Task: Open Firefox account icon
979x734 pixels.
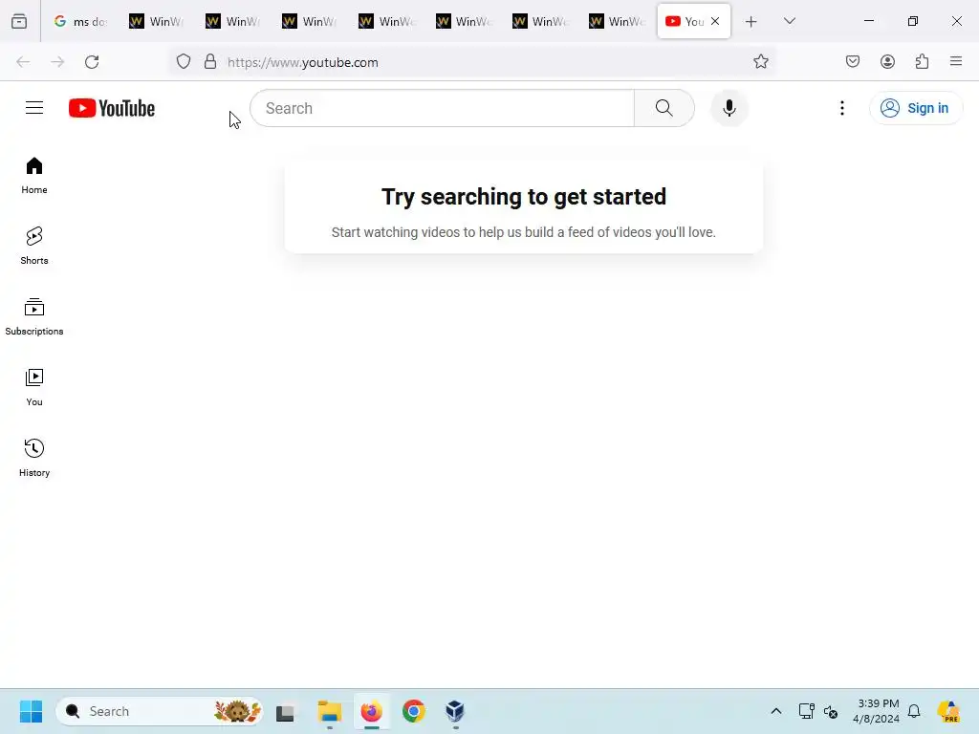Action: [887, 61]
